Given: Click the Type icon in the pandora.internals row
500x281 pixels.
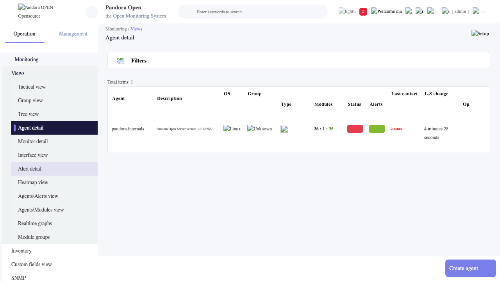Looking at the screenshot, I should click(284, 129).
